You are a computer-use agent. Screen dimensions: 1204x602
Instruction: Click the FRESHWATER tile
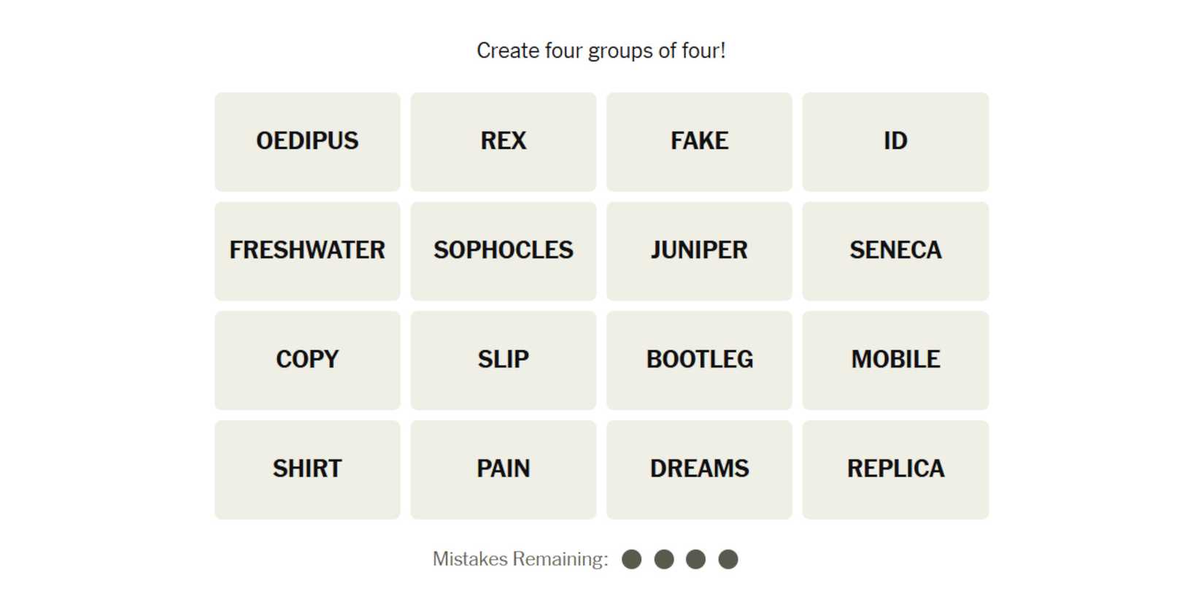coord(307,251)
